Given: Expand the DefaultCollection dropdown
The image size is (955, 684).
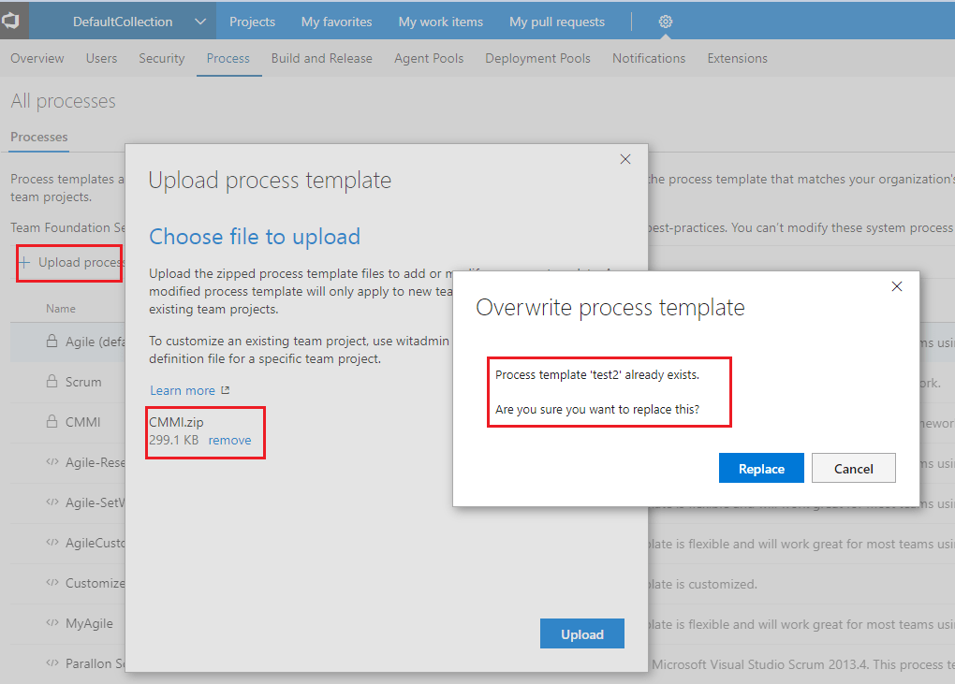Looking at the screenshot, I should tap(200, 20).
